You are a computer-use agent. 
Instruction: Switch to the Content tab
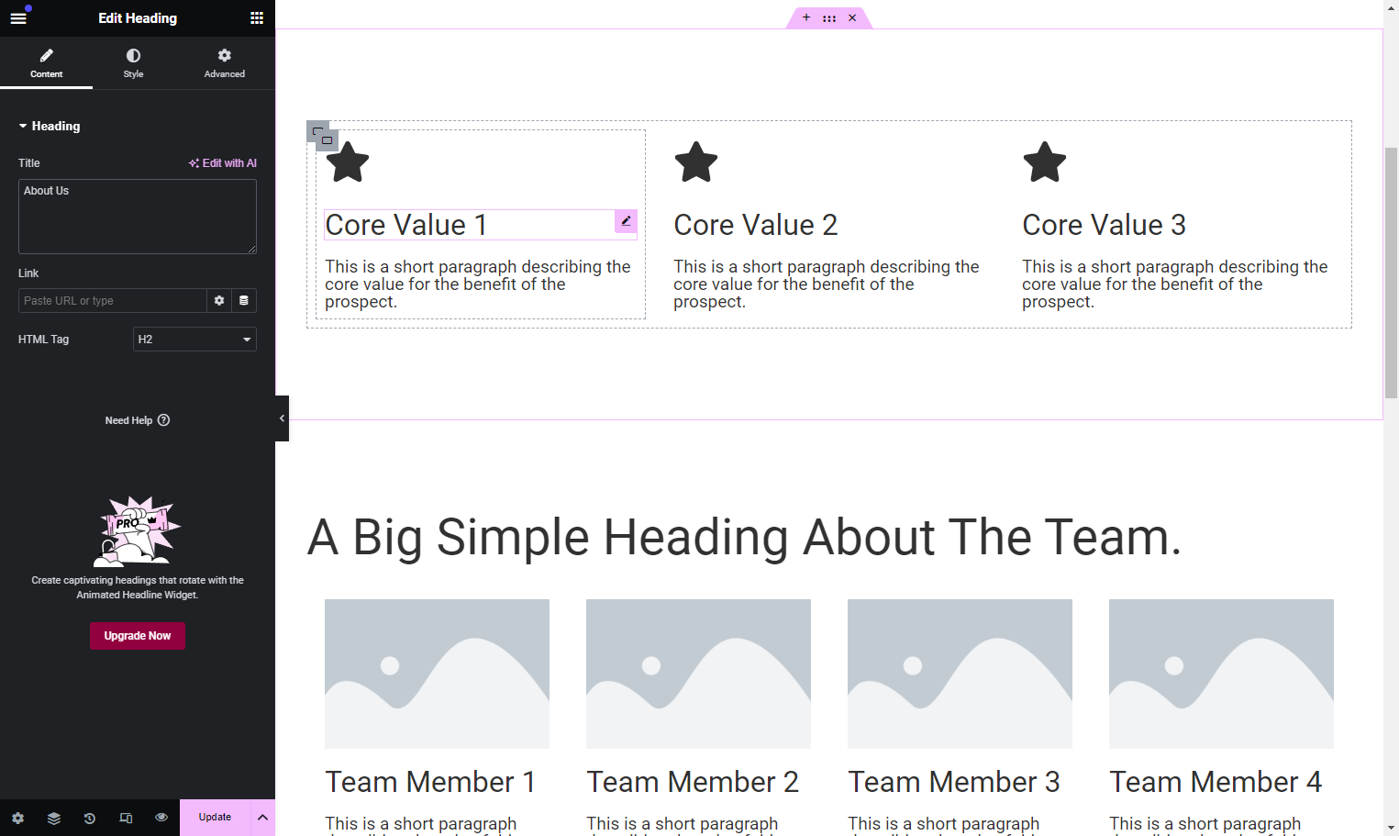click(46, 62)
